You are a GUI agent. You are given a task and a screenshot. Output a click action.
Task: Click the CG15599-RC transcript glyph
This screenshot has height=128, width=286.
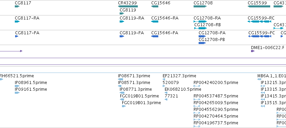point(259,22)
